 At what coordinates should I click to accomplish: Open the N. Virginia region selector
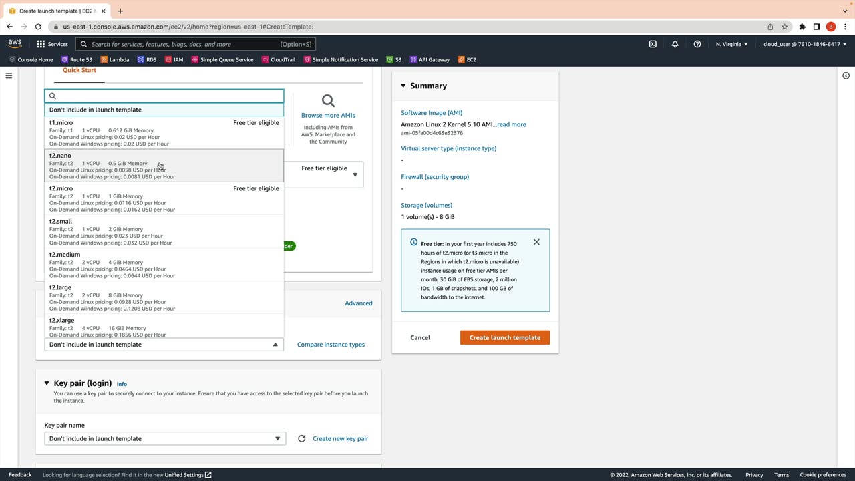coord(732,44)
